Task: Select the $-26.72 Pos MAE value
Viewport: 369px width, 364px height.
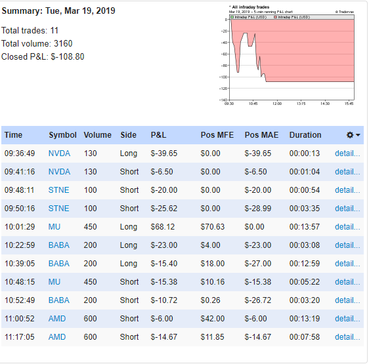Action: coord(257,300)
